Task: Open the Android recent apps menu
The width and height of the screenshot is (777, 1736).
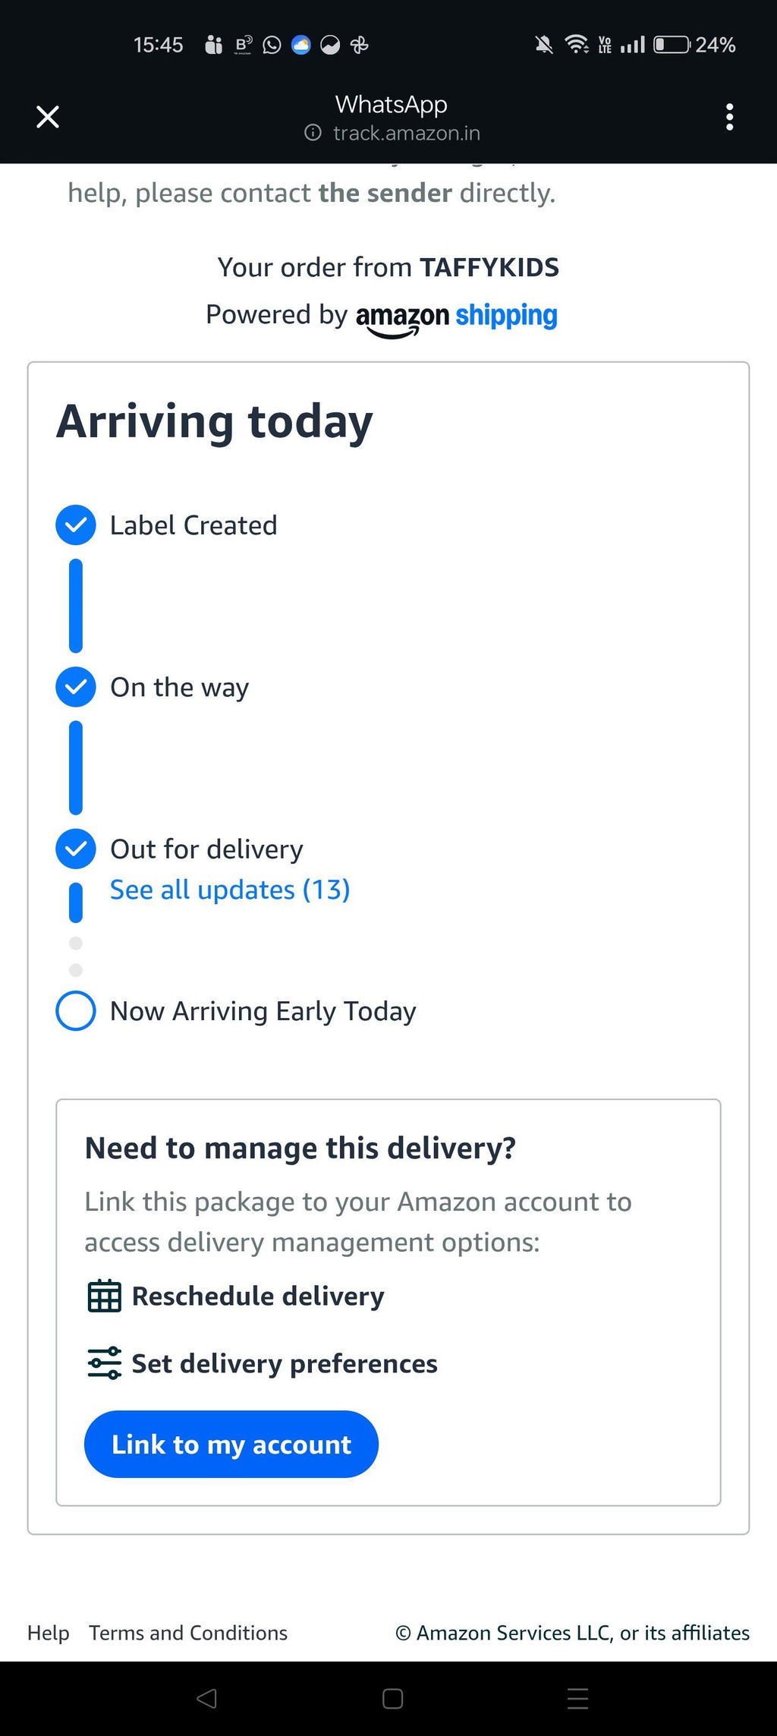Action: pos(577,1698)
